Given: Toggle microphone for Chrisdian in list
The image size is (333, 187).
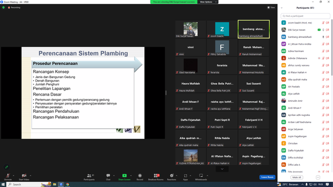Looking at the screenshot, I should 323,143.
